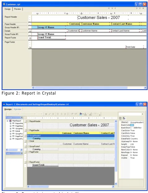
Task: Select the DataField Country property row
Action: coord(131,139)
